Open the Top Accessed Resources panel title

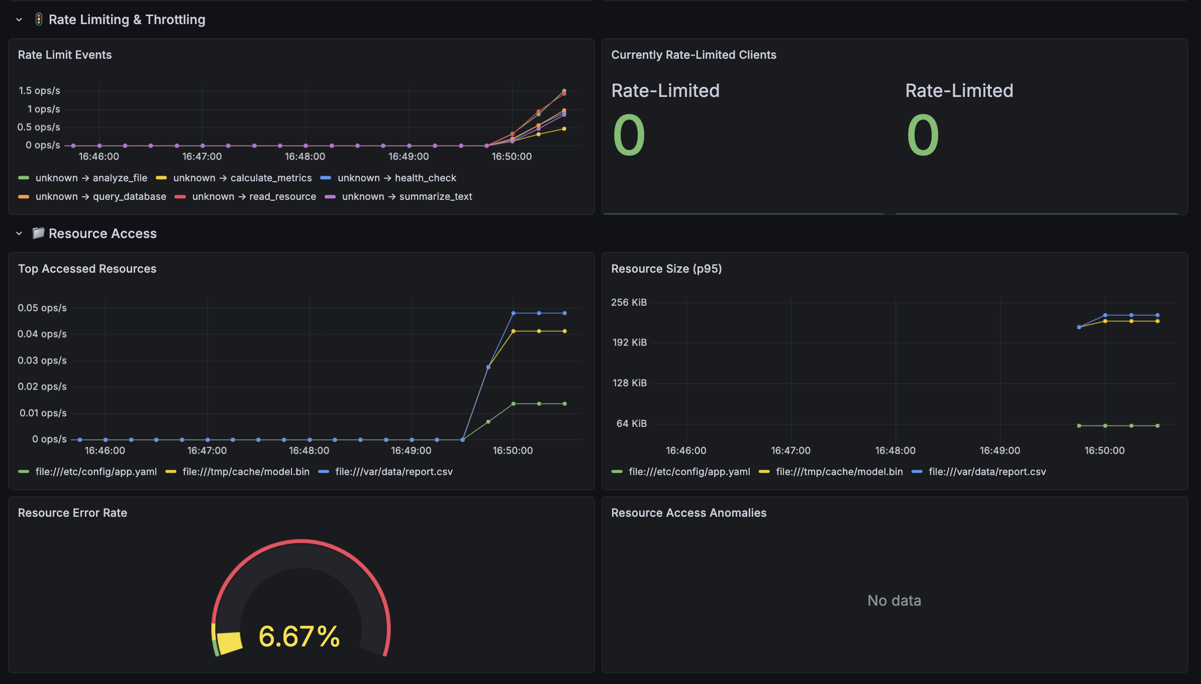tap(87, 269)
